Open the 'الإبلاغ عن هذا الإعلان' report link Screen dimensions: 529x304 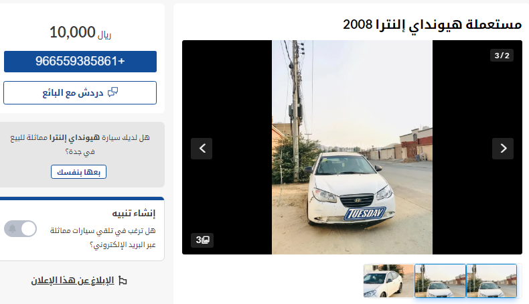[x=72, y=281]
